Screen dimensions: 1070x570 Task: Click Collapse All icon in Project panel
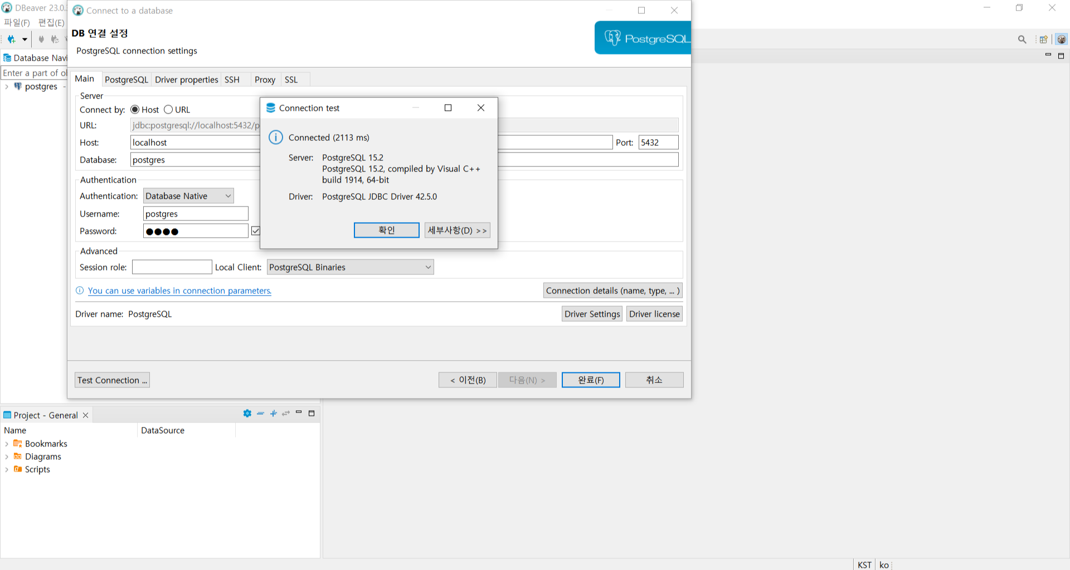pos(260,414)
